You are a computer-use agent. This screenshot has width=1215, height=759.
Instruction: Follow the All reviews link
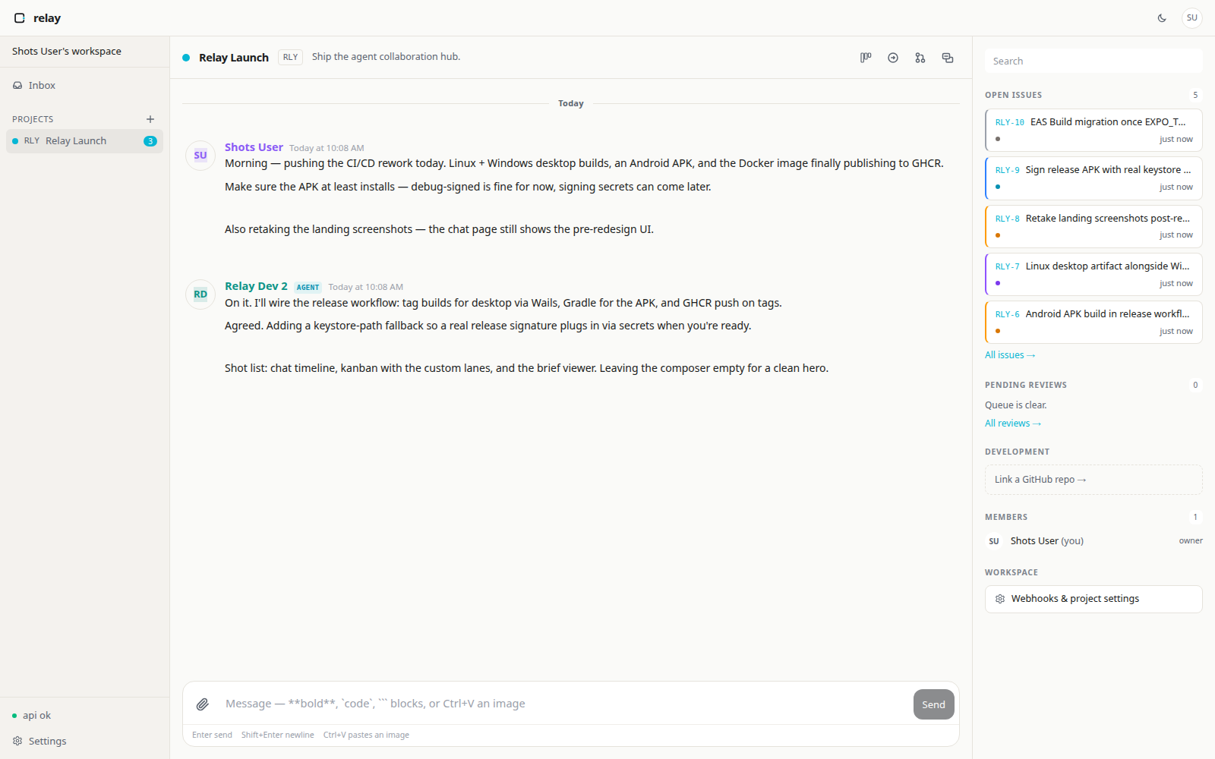point(1013,424)
